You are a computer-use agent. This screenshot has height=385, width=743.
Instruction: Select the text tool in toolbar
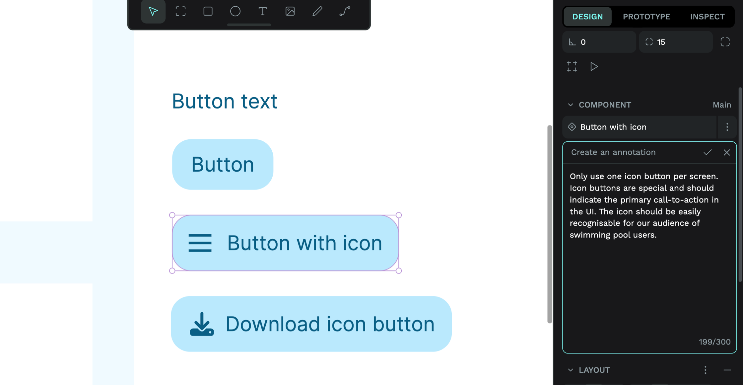[262, 11]
